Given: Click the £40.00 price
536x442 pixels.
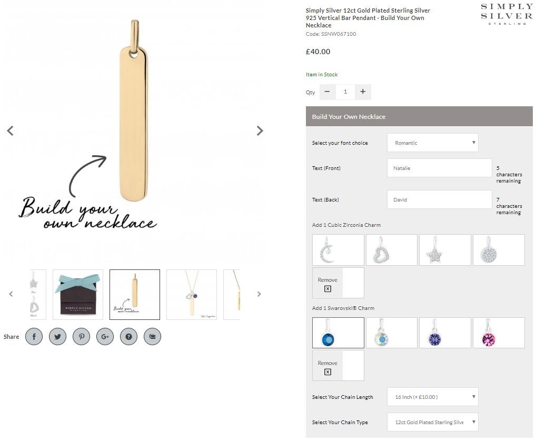Looking at the screenshot, I should pyautogui.click(x=318, y=52).
